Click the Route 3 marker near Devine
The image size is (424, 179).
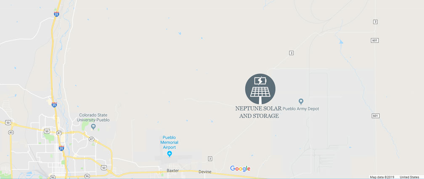210,159
